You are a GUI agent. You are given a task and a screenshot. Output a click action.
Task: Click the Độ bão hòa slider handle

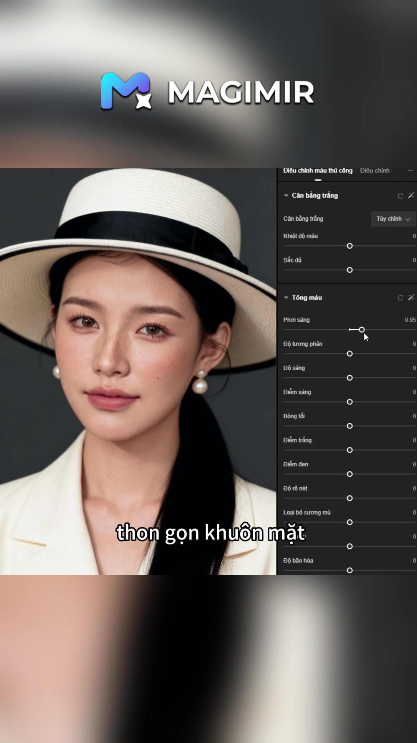[x=350, y=570]
